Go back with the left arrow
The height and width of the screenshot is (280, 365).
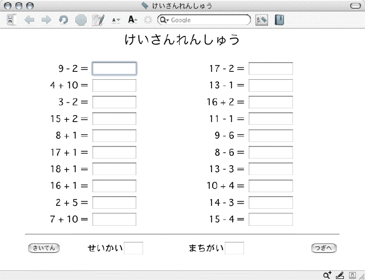[30, 20]
